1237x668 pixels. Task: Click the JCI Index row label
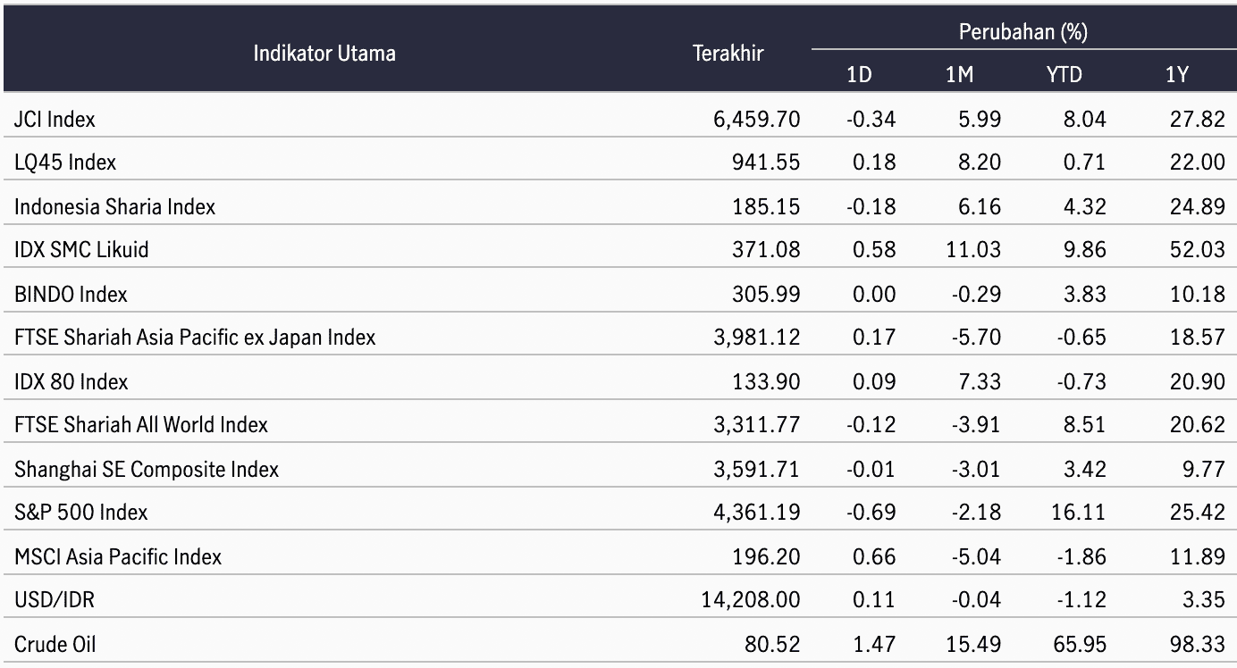[x=55, y=119]
